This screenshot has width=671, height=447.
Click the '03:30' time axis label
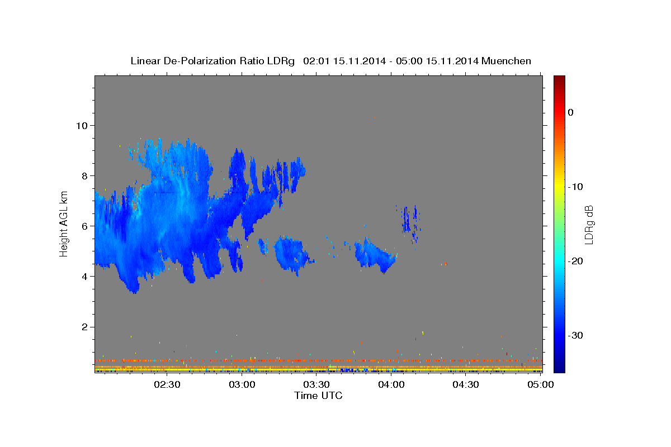tap(316, 384)
